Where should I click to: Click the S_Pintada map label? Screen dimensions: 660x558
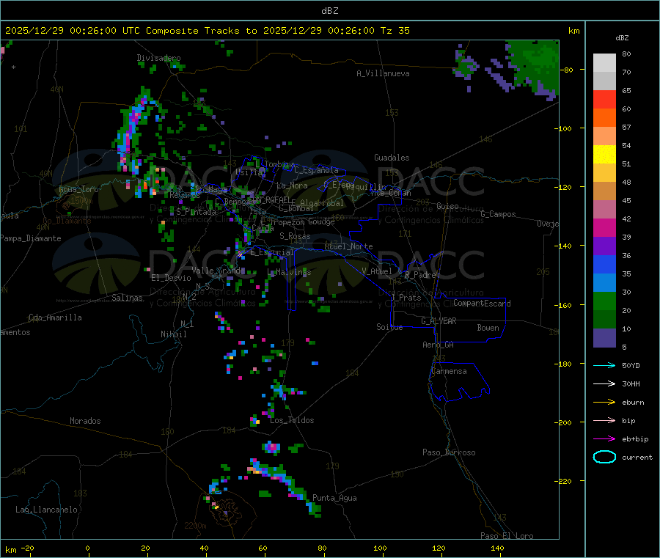pos(196,212)
